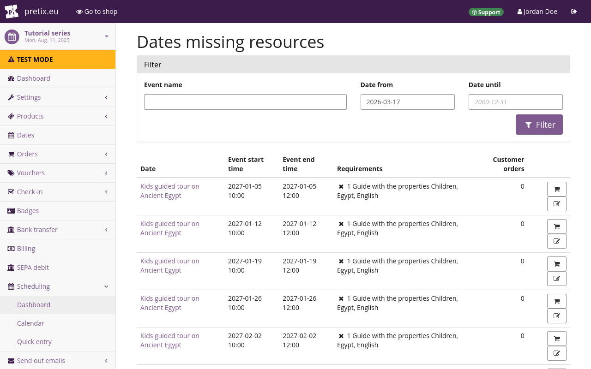The image size is (591, 369).
Task: Click the logout icon in the top bar
Action: pyautogui.click(x=574, y=12)
